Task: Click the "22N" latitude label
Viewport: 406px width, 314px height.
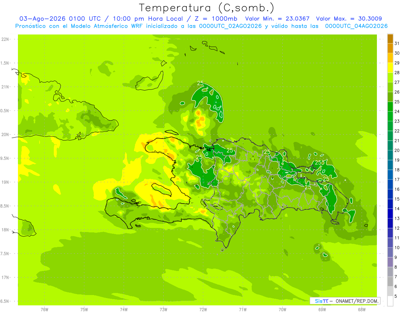Action: click(5, 39)
